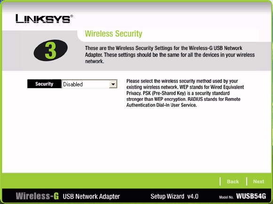
Task: Click the separator bar before Back
Action: [x=220, y=181]
